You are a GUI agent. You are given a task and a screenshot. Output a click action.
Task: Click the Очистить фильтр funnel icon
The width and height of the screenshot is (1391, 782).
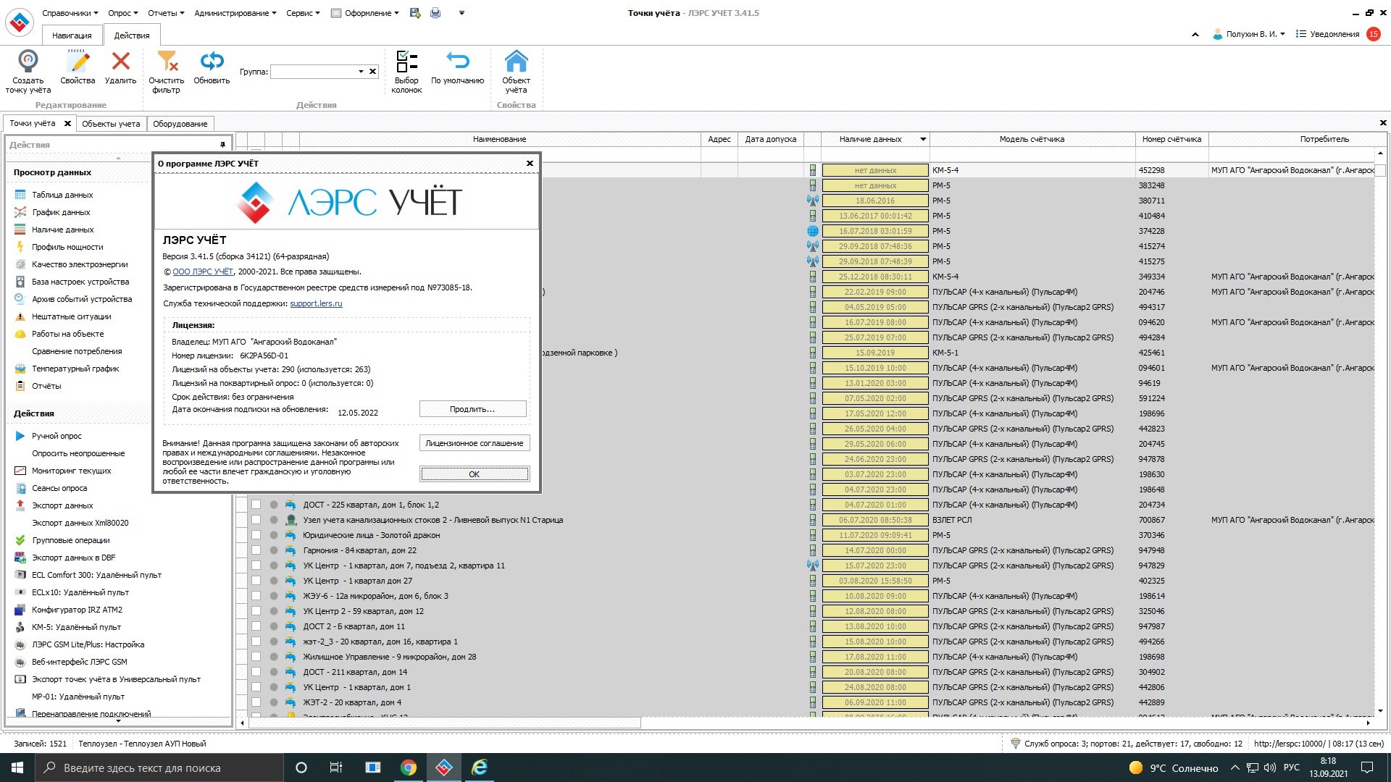(167, 61)
